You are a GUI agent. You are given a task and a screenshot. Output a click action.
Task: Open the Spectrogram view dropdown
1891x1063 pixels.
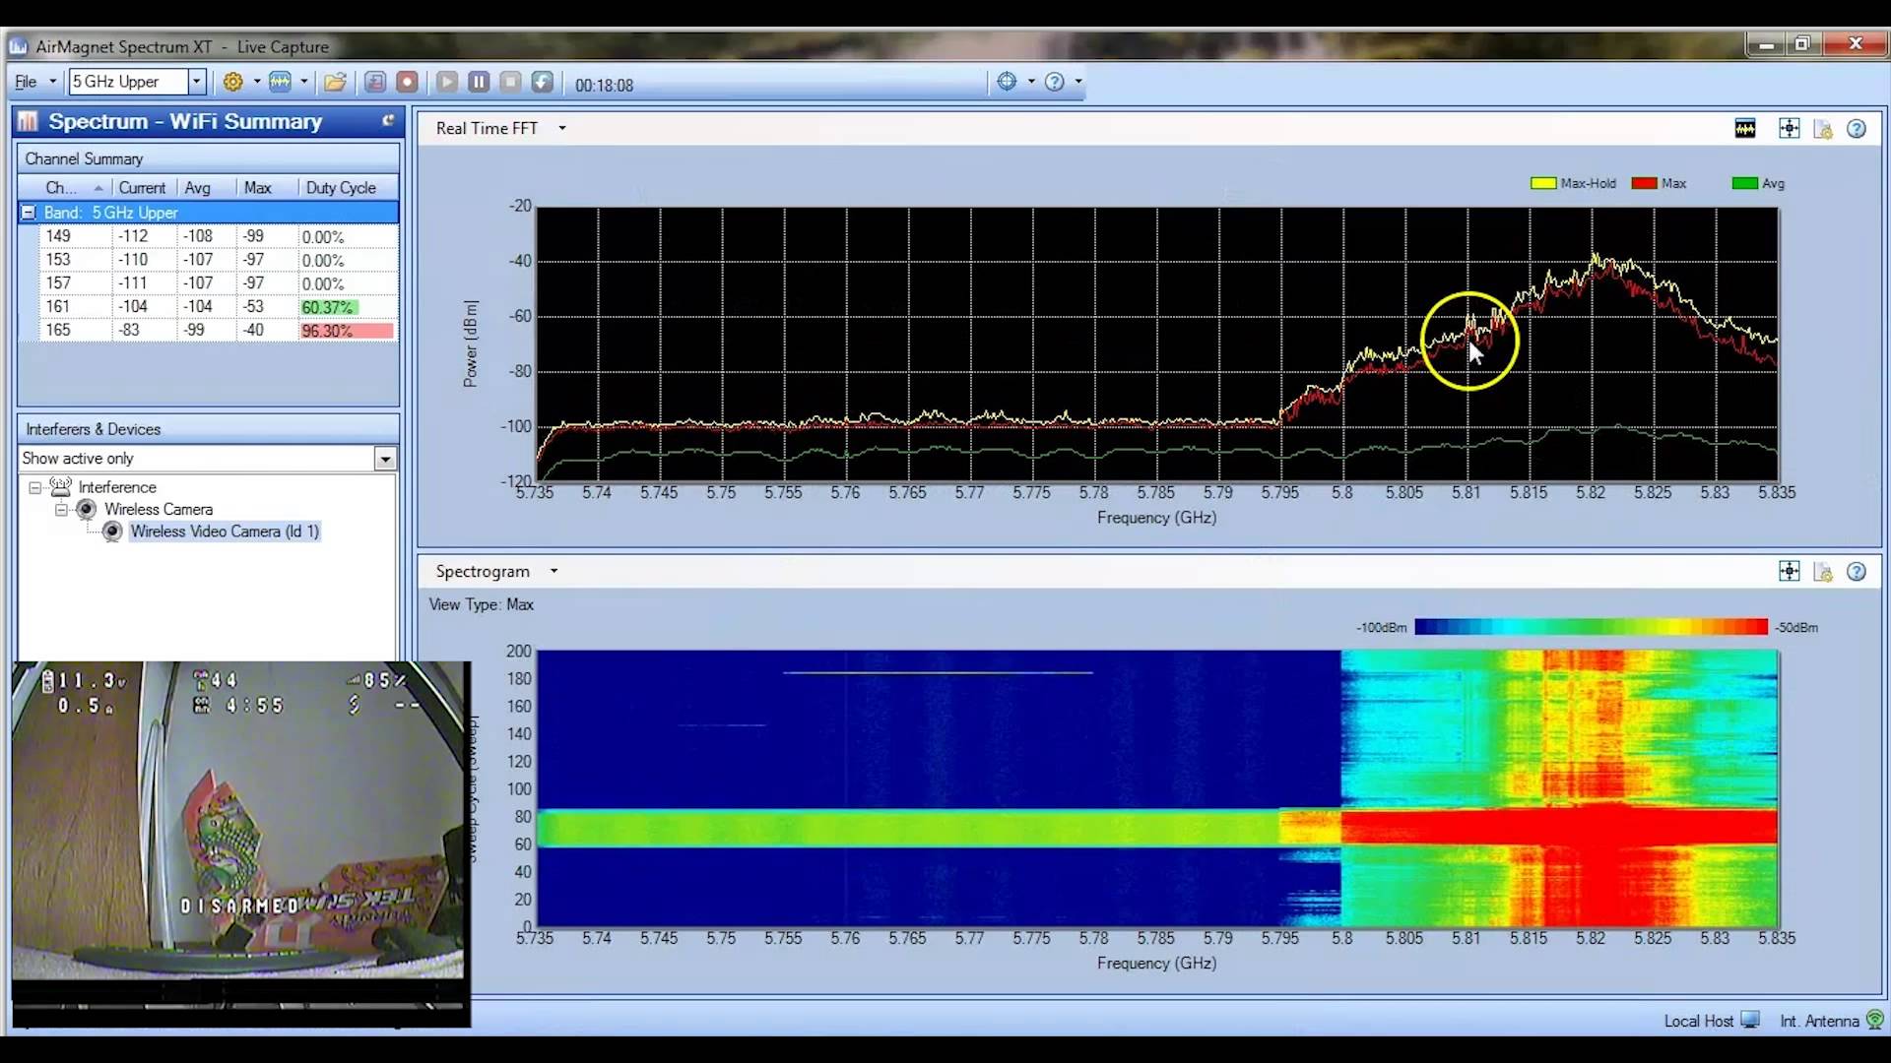click(x=554, y=571)
